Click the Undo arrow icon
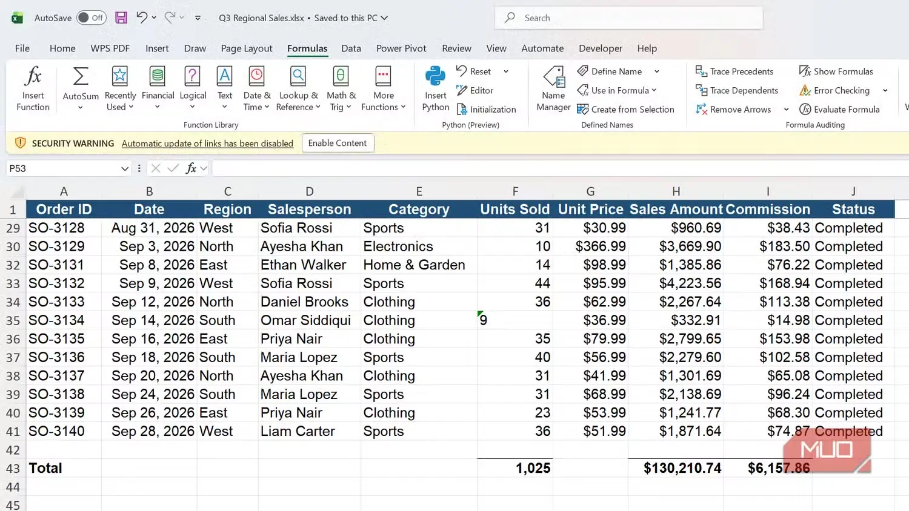Viewport: 909px width, 511px height. pyautogui.click(x=141, y=18)
